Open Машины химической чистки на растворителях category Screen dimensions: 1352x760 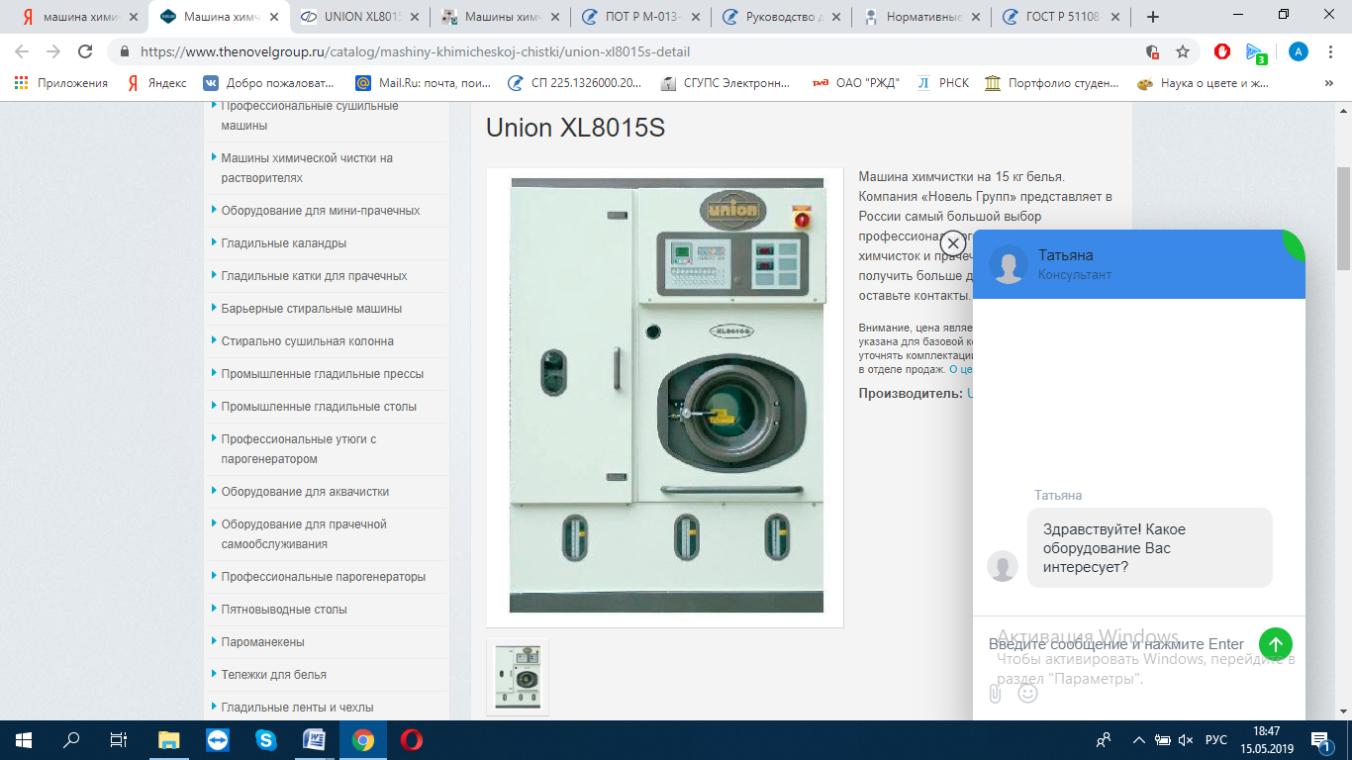pyautogui.click(x=307, y=168)
